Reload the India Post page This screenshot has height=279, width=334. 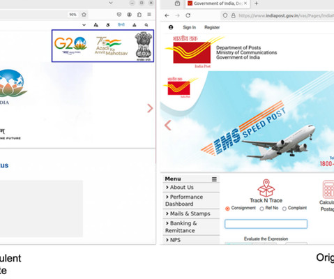(188, 15)
